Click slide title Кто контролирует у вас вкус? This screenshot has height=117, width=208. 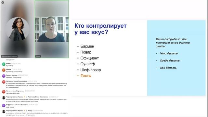(x=100, y=29)
